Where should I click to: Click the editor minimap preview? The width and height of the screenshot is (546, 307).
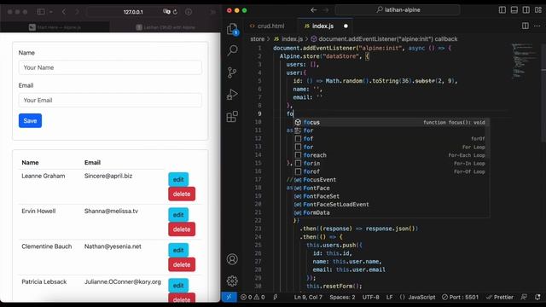point(524,61)
